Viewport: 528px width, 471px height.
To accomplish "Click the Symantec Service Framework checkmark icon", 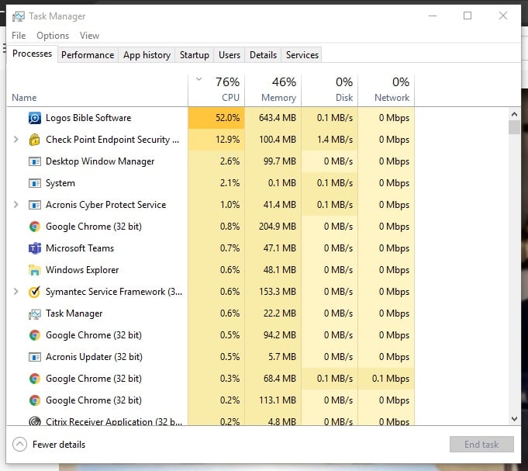I will click(35, 292).
